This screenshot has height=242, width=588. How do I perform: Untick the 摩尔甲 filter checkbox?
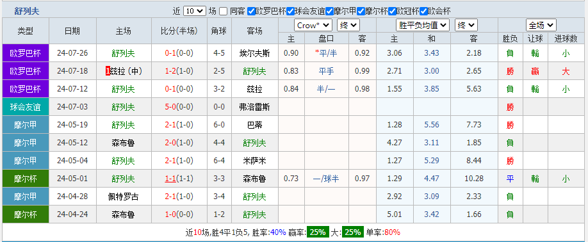tap(330, 12)
